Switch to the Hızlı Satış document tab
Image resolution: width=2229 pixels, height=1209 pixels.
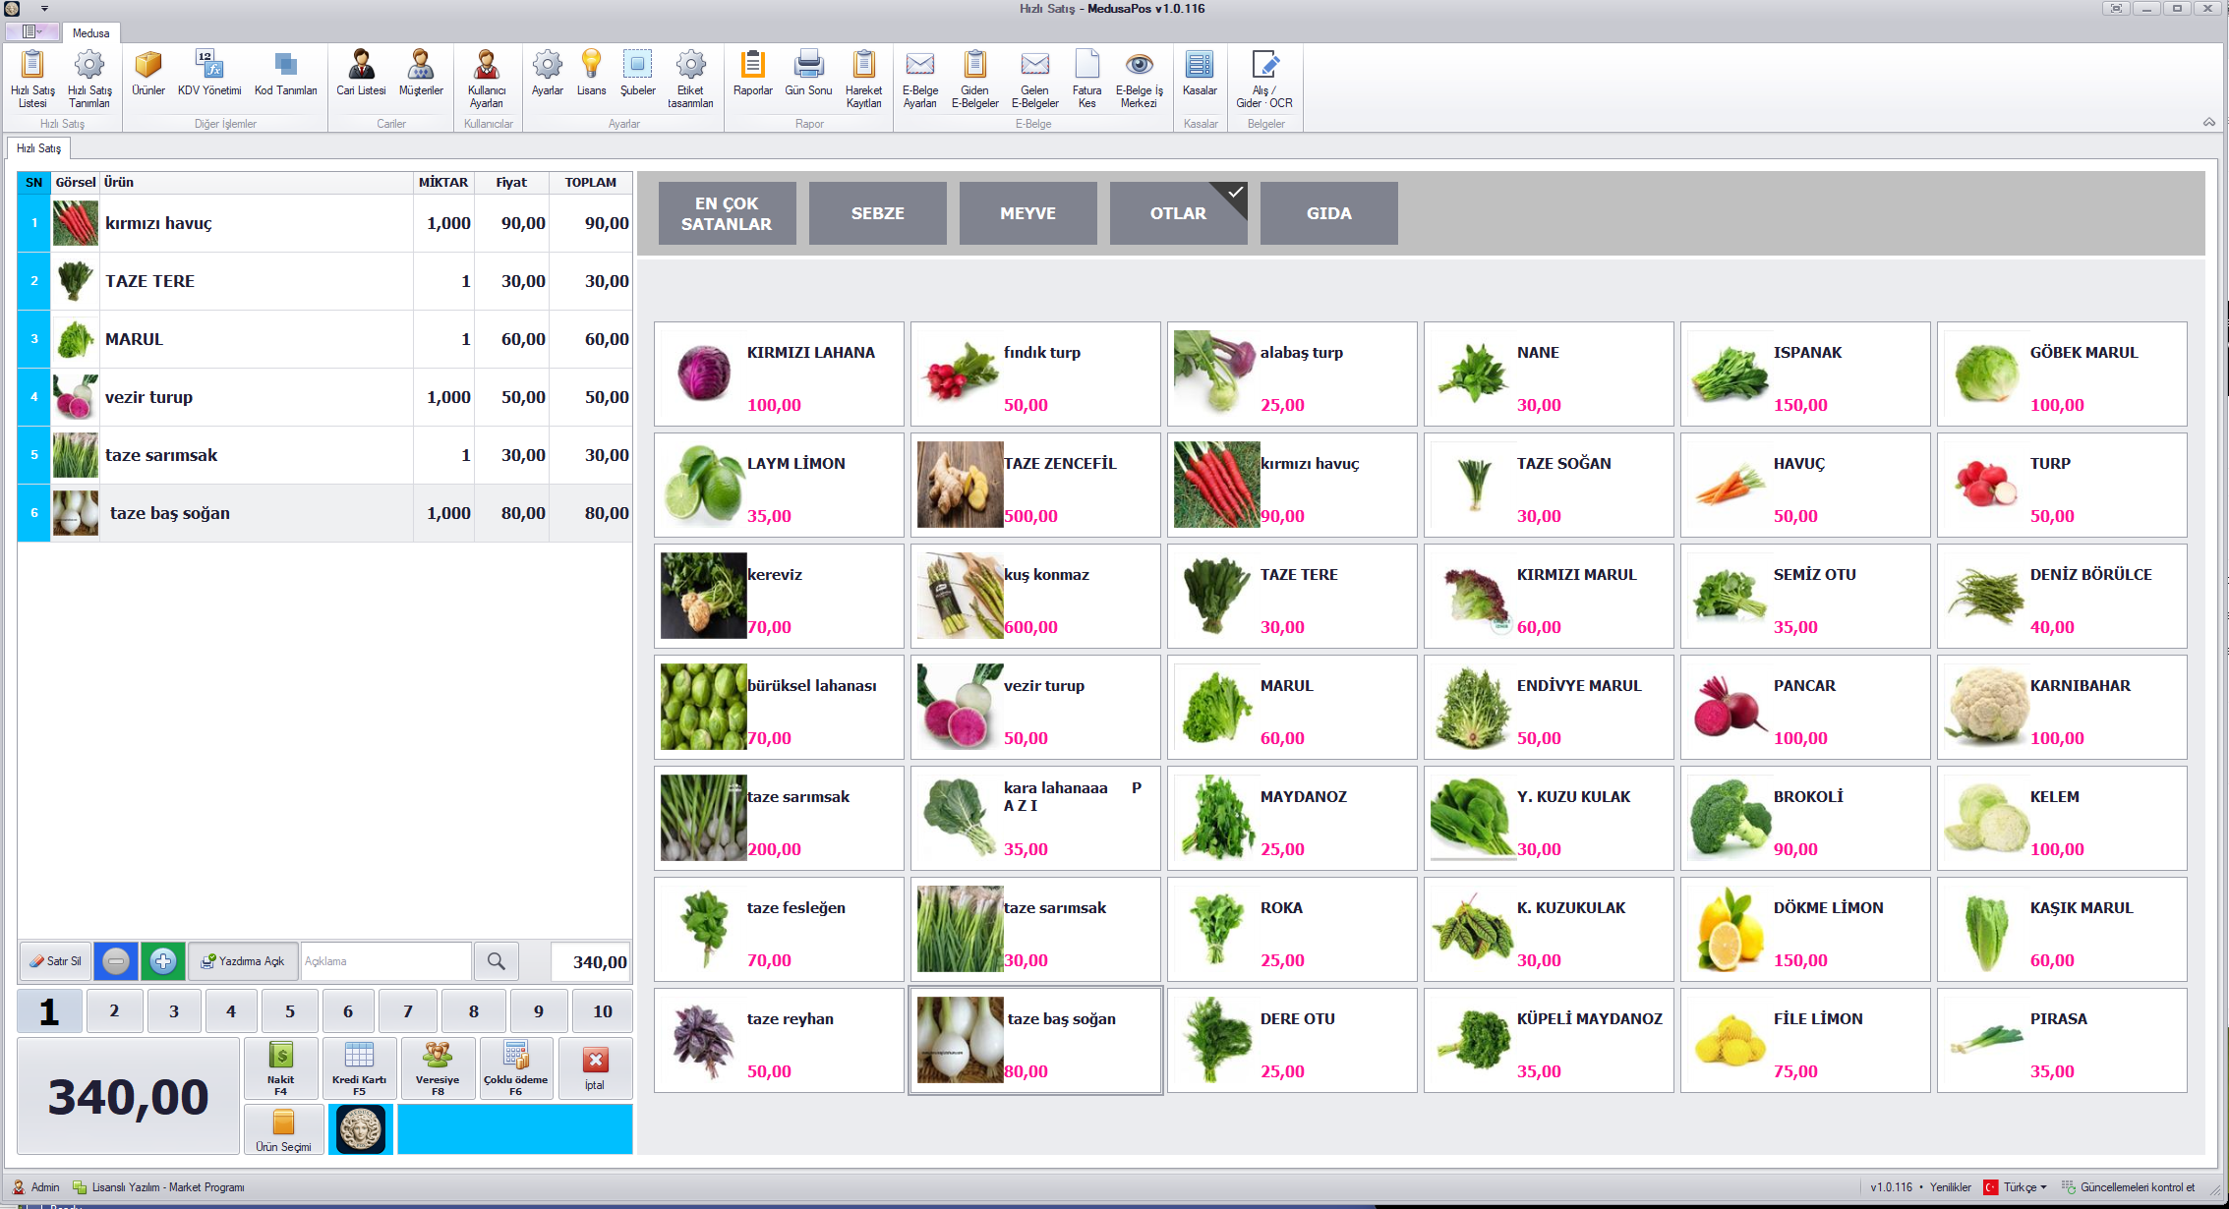coord(38,148)
